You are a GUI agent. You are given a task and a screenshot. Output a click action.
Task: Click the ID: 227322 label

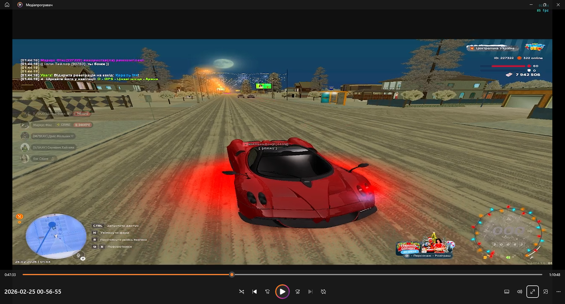coord(504,58)
